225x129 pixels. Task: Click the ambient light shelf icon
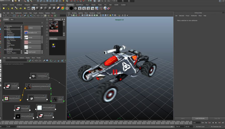point(4,8)
